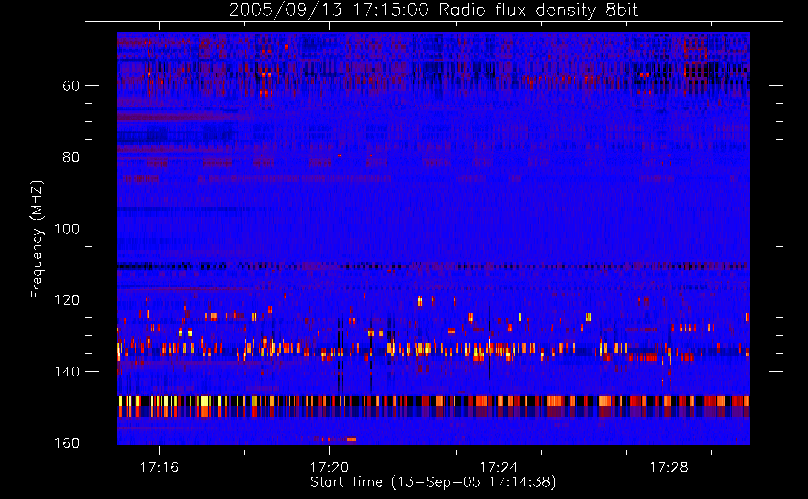Viewport: 808px width, 499px height.
Task: Click the 17:24 time tick label
Action: (499, 468)
